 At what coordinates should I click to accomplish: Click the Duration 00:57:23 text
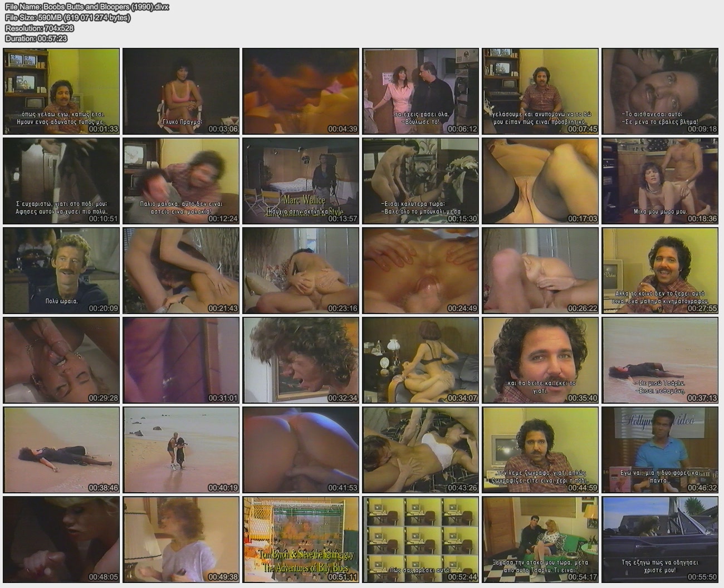(x=36, y=38)
